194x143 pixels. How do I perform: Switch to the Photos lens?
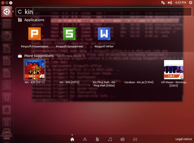pos(123,139)
